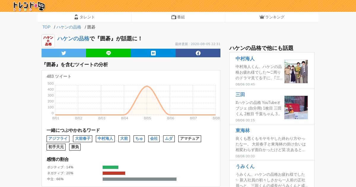
Task: Share the page via Twitter button
Action: coord(64,53)
